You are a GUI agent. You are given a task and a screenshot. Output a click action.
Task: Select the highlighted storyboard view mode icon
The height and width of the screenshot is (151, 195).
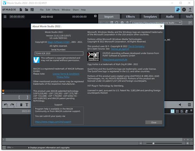[x=172, y=111]
